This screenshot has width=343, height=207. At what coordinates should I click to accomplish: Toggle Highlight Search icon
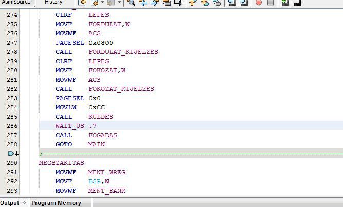point(167,3)
